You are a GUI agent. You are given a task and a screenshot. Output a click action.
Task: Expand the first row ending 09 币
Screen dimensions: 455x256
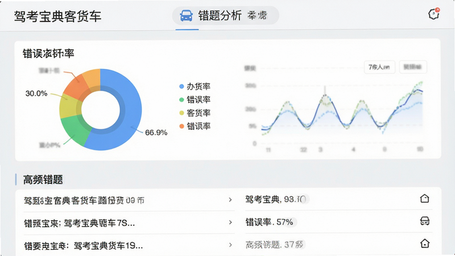pyautogui.click(x=230, y=200)
